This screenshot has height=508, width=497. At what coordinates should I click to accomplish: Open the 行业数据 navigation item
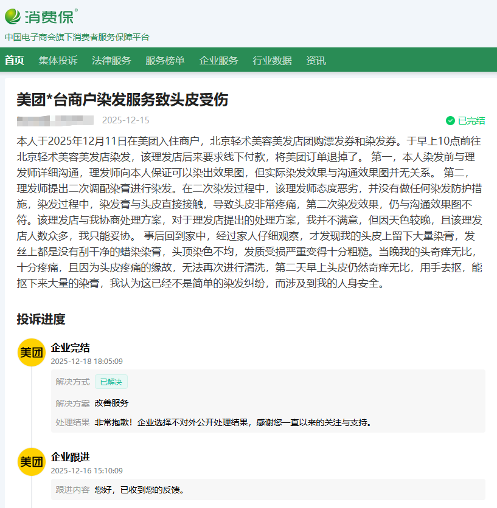(x=272, y=60)
